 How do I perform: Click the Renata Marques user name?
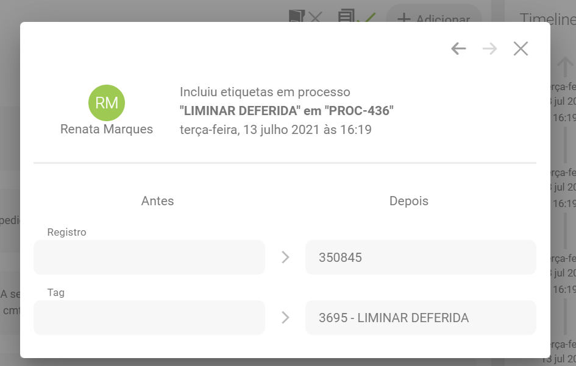[x=107, y=129]
